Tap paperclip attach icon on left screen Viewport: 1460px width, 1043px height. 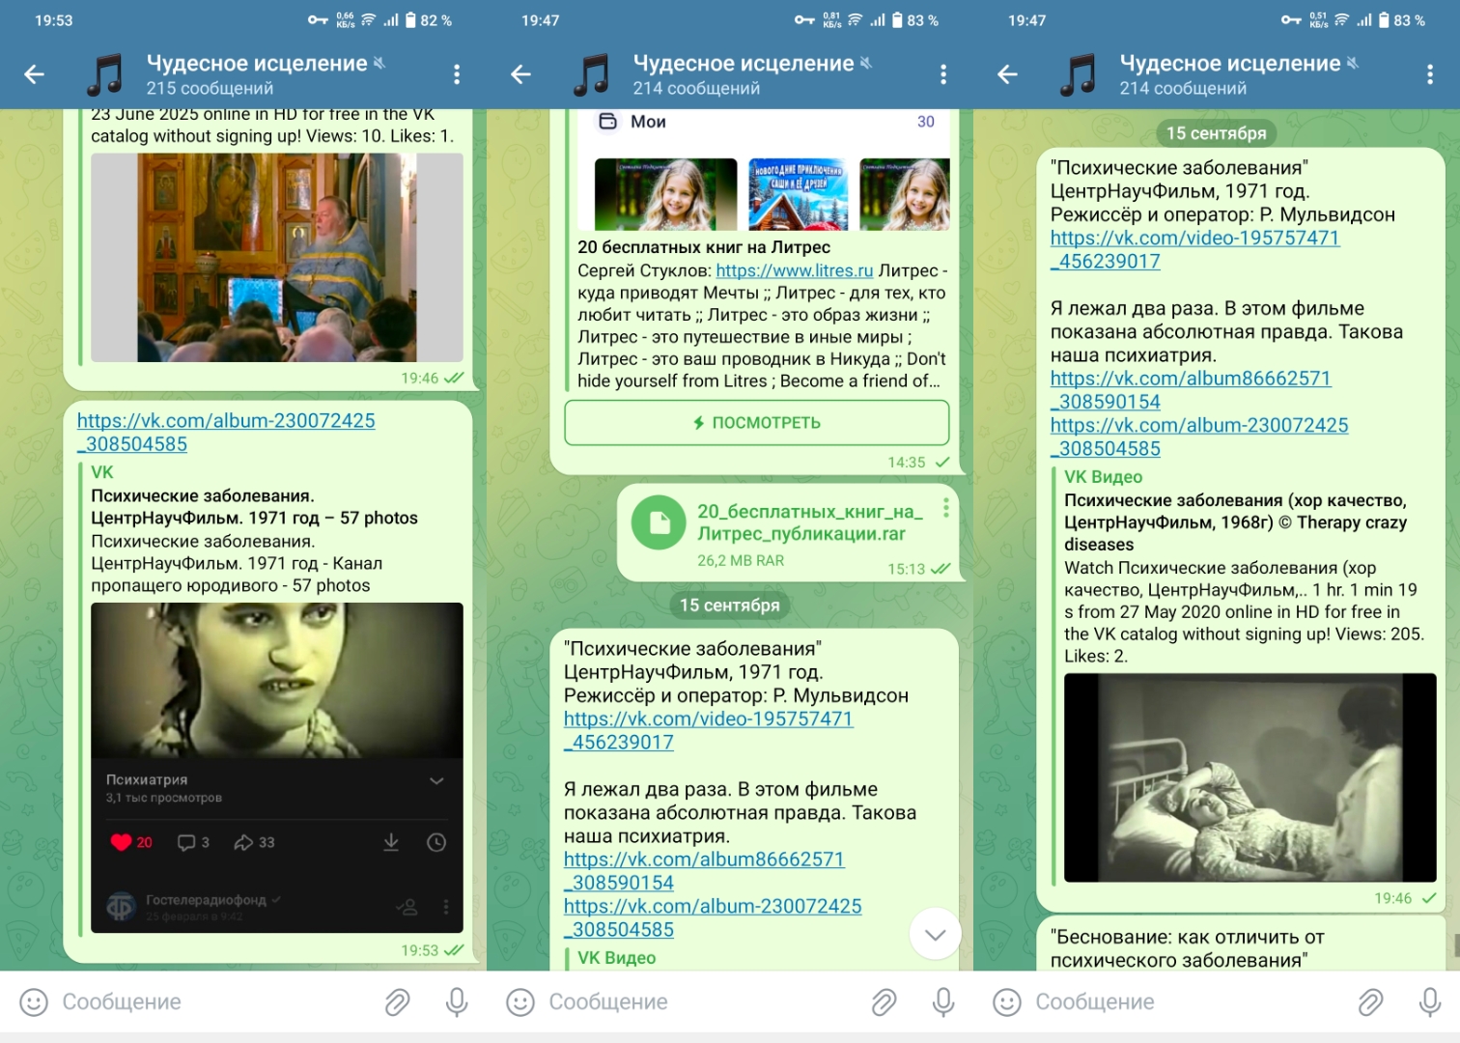pyautogui.click(x=397, y=1002)
